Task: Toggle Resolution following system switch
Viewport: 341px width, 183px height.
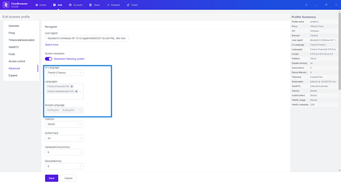Action: (x=48, y=59)
